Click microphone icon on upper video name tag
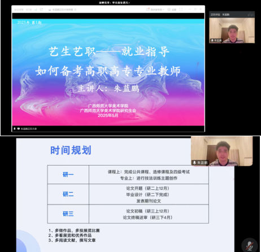Image resolution: width=261 pixels, height=252 pixels. point(212,41)
